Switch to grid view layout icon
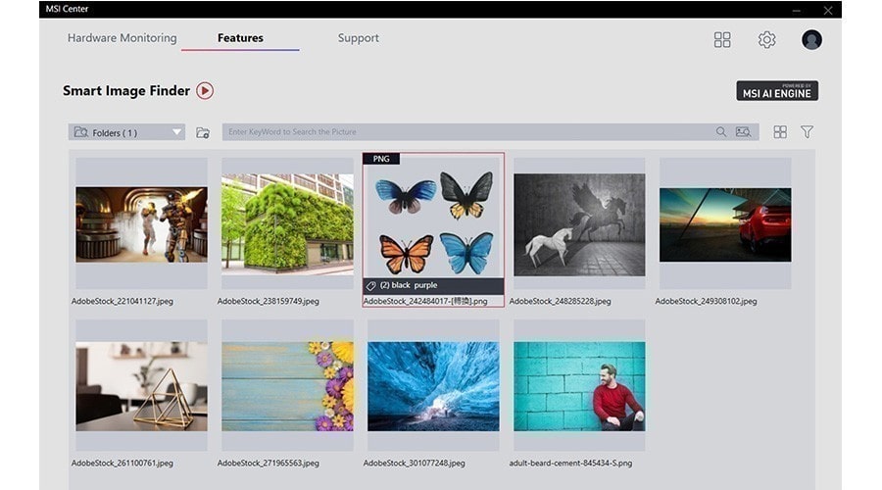 [780, 131]
